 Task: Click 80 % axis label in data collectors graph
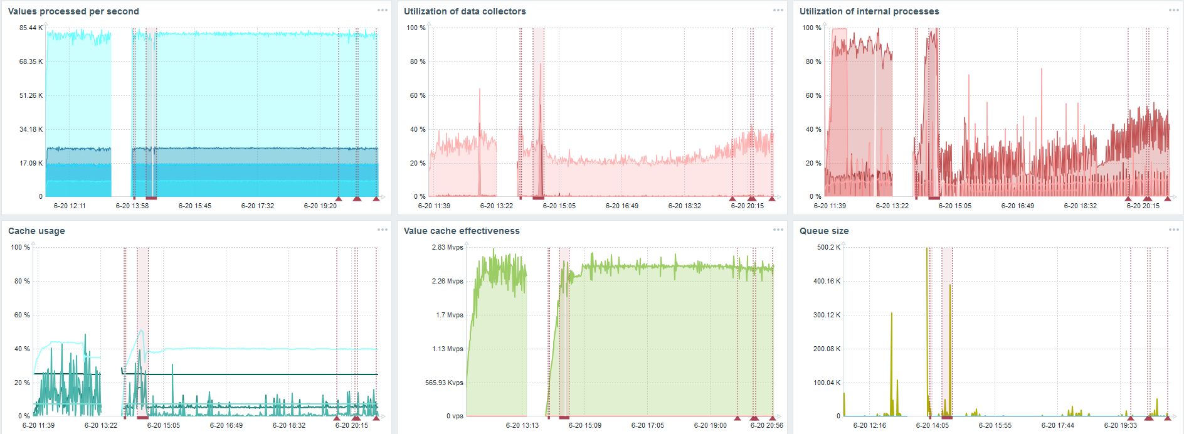click(x=418, y=61)
